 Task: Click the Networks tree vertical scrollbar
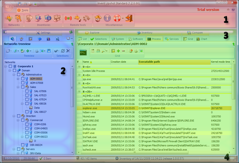click(x=72, y=87)
